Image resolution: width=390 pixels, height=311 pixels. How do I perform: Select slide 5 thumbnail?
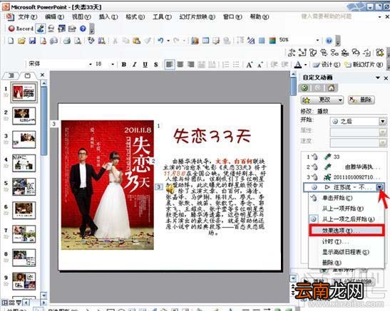pos(24,186)
